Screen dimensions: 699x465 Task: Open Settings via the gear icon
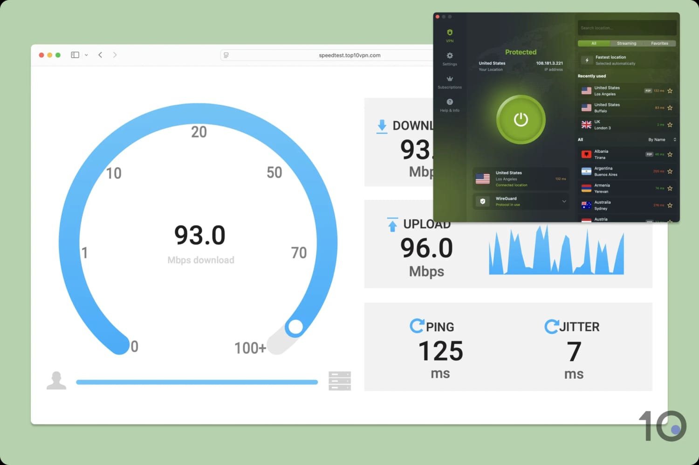pos(449,56)
